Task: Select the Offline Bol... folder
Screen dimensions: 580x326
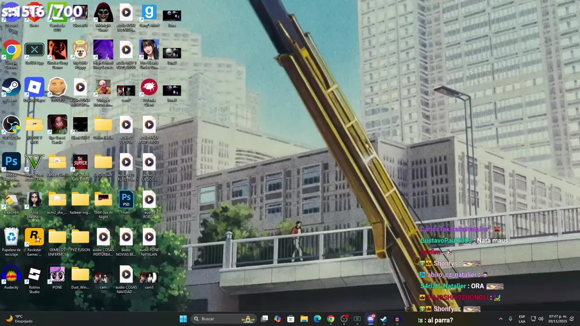Action: [103, 128]
